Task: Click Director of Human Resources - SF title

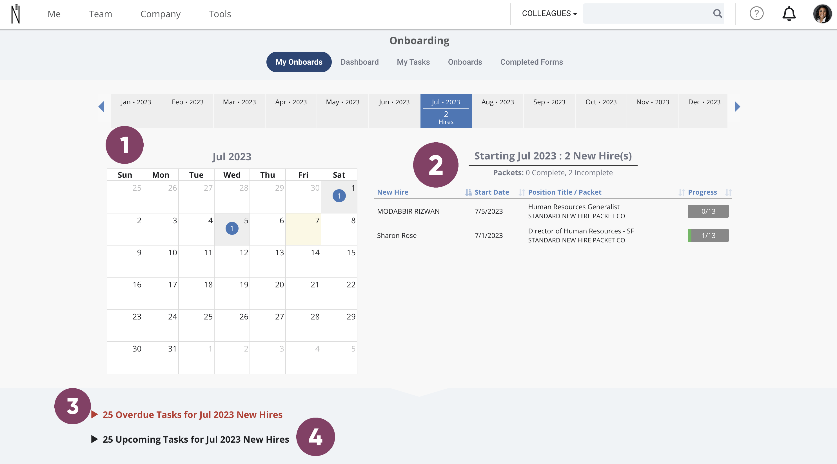Action: (x=581, y=231)
